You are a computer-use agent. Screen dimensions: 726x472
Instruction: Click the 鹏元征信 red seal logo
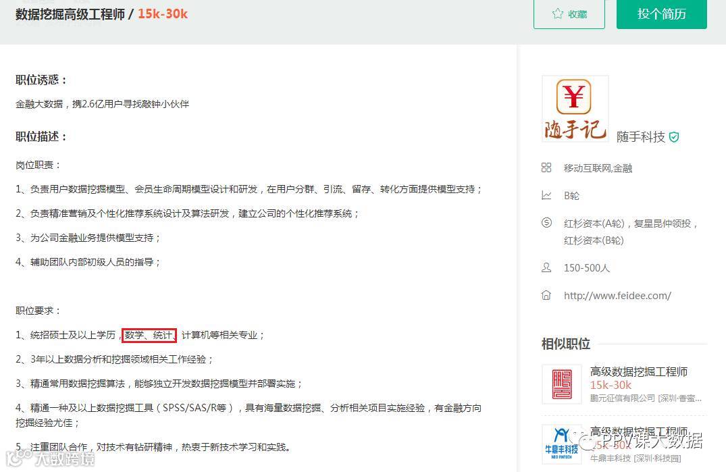562,384
